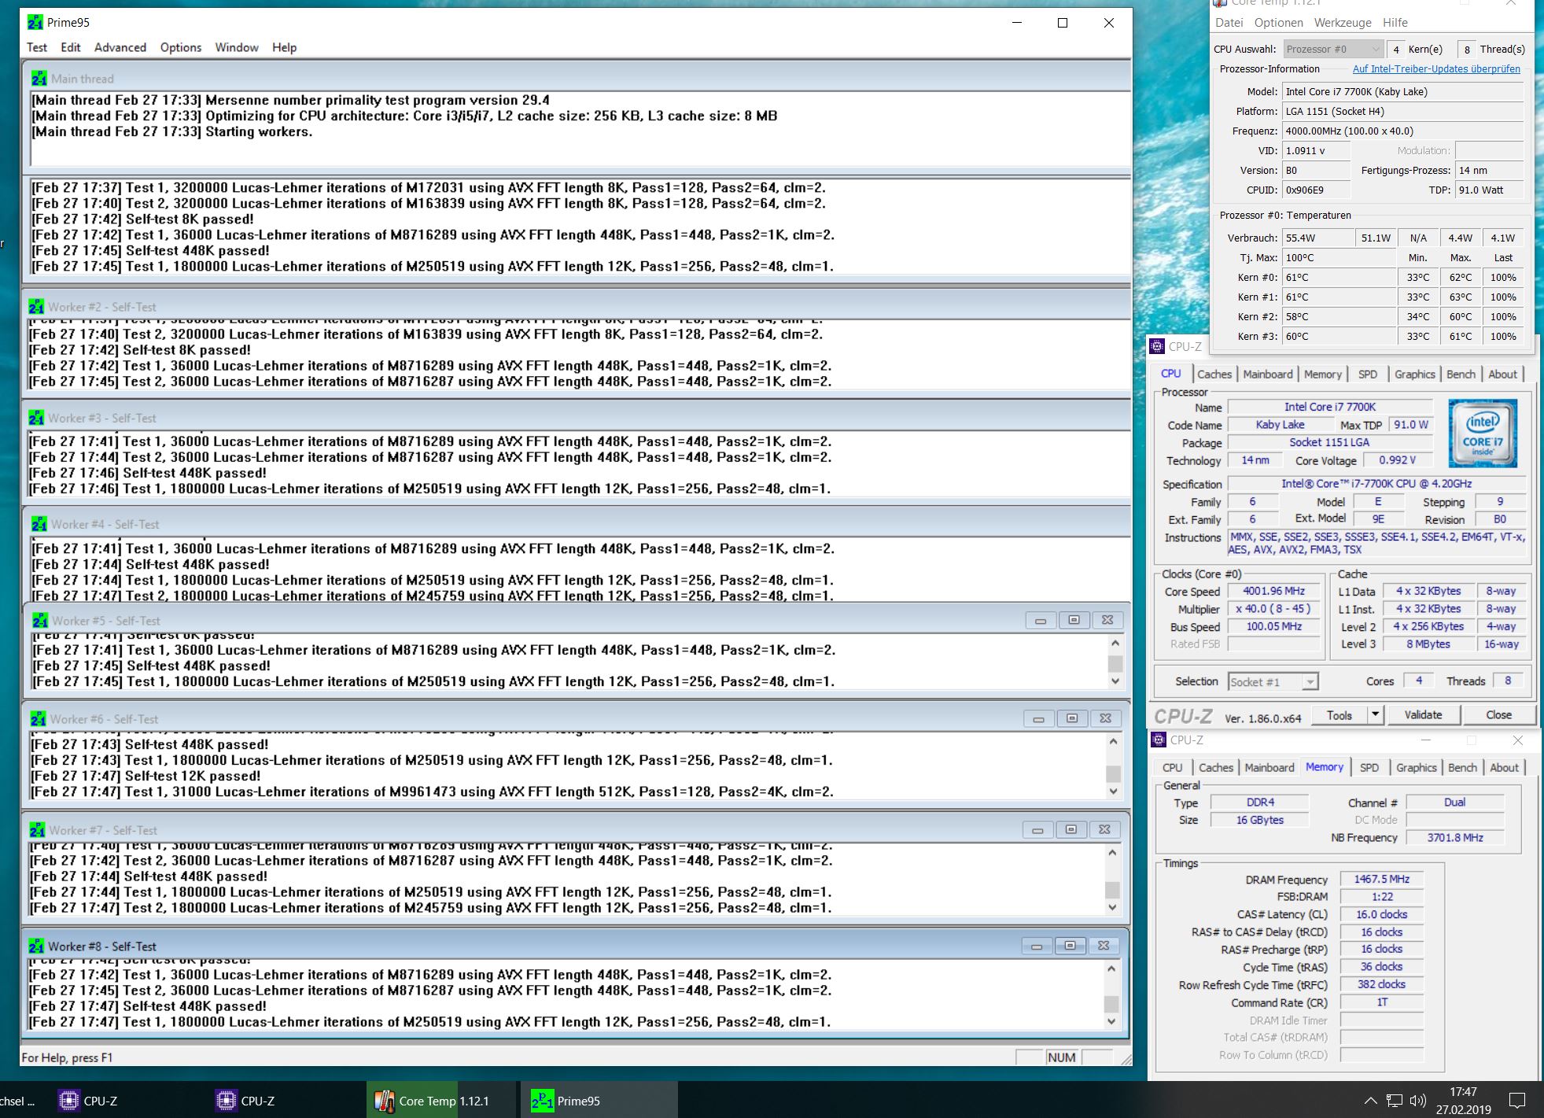Click the Worker #7 vertical scrollbar thumb
The image size is (1544, 1118).
pyautogui.click(x=1112, y=890)
